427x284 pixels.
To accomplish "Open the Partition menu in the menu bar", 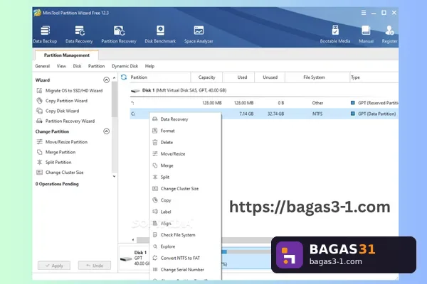I will tap(96, 66).
